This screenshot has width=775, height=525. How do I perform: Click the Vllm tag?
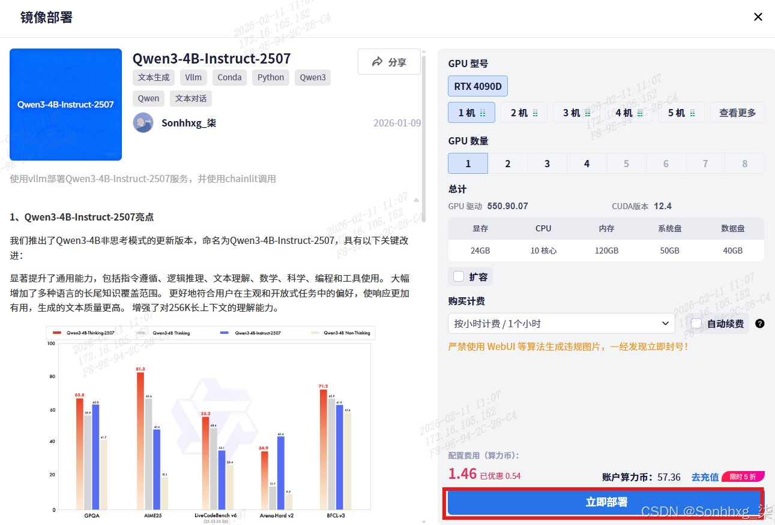[x=193, y=77]
